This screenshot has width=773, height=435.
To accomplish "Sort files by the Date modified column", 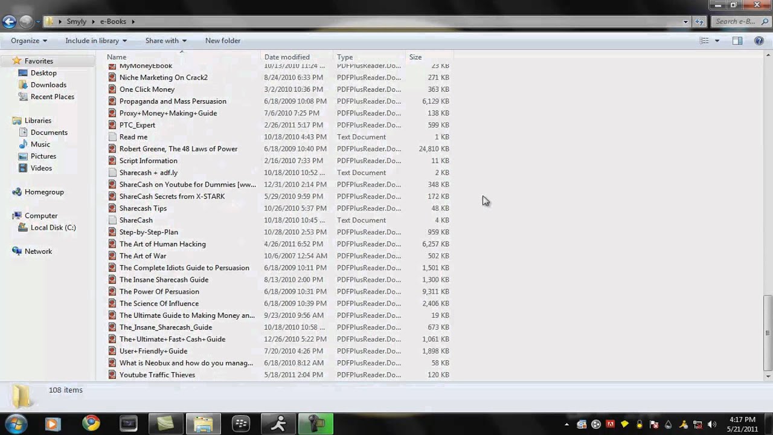I will [297, 57].
